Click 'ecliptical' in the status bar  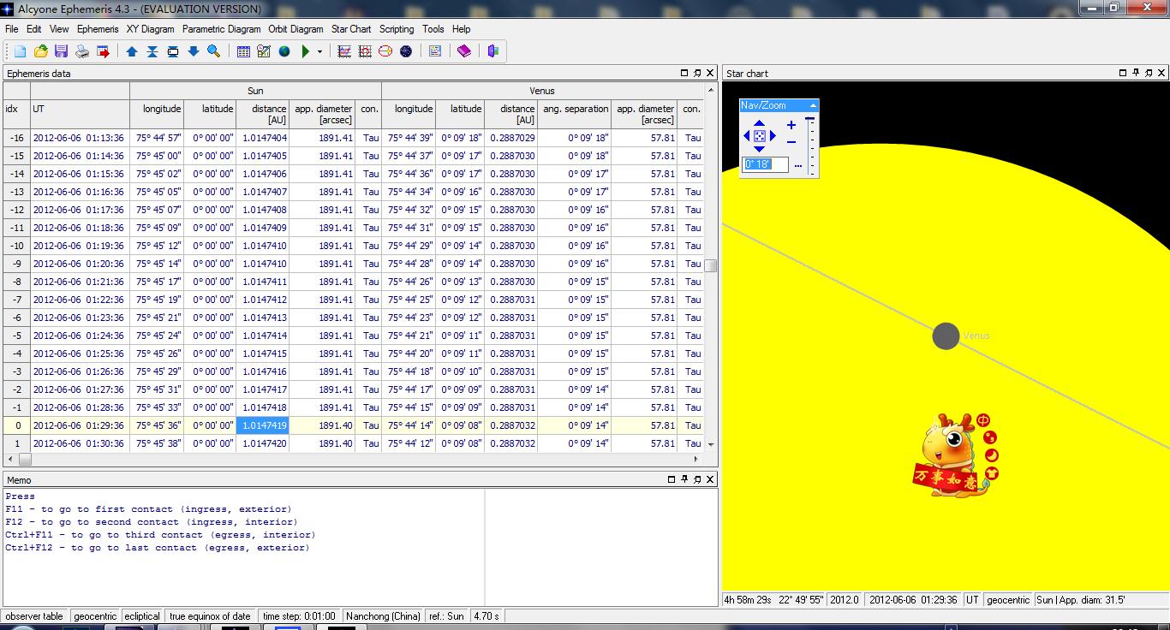tap(142, 616)
